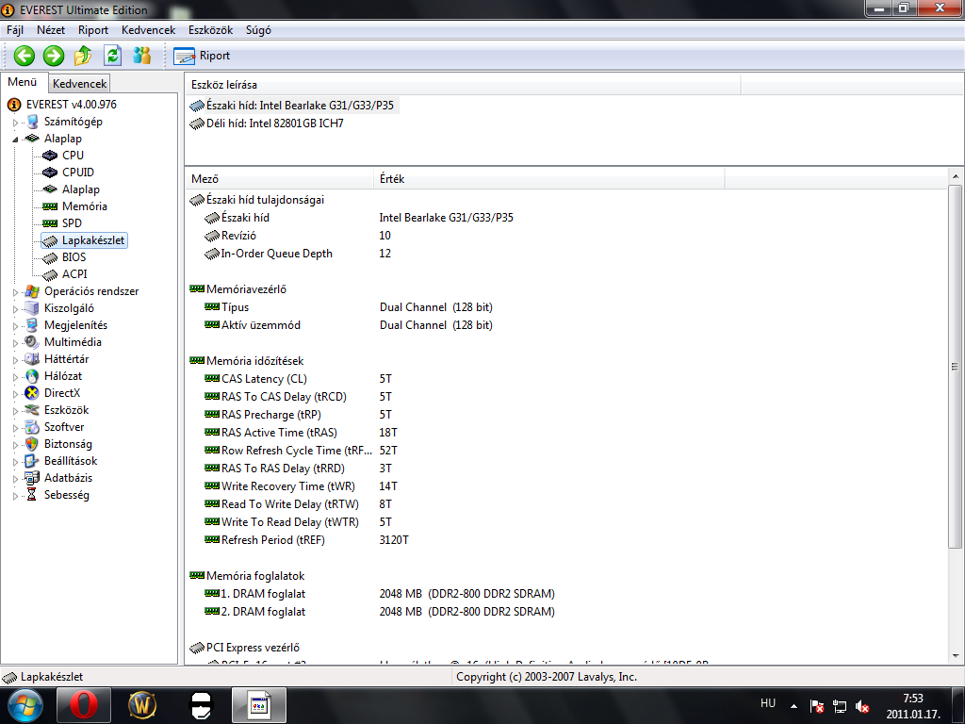Screen dimensions: 965x724
Task: Expand the Hálózat tree node
Action: (x=15, y=377)
